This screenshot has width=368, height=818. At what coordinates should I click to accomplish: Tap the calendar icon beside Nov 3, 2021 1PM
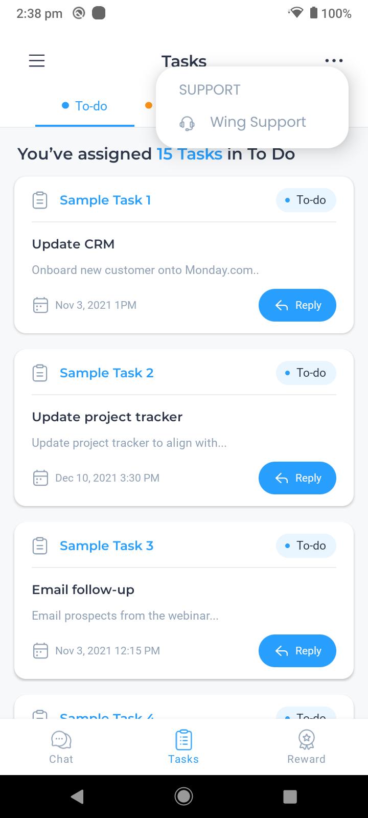(40, 305)
